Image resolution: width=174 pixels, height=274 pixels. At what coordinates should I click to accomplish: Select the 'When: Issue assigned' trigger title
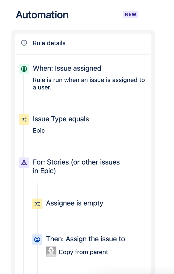point(67,68)
